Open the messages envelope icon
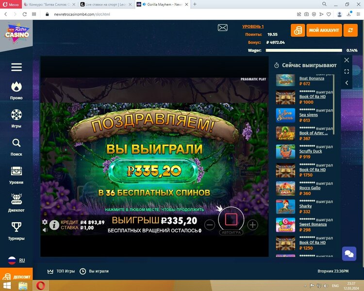 click(223, 28)
